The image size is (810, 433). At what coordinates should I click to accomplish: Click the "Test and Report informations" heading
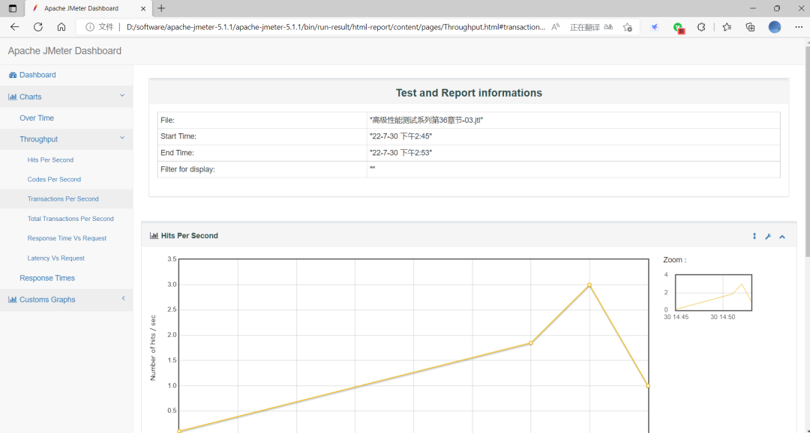pyautogui.click(x=469, y=93)
